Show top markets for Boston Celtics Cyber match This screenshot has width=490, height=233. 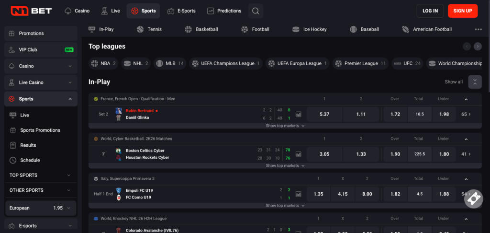click(x=285, y=166)
